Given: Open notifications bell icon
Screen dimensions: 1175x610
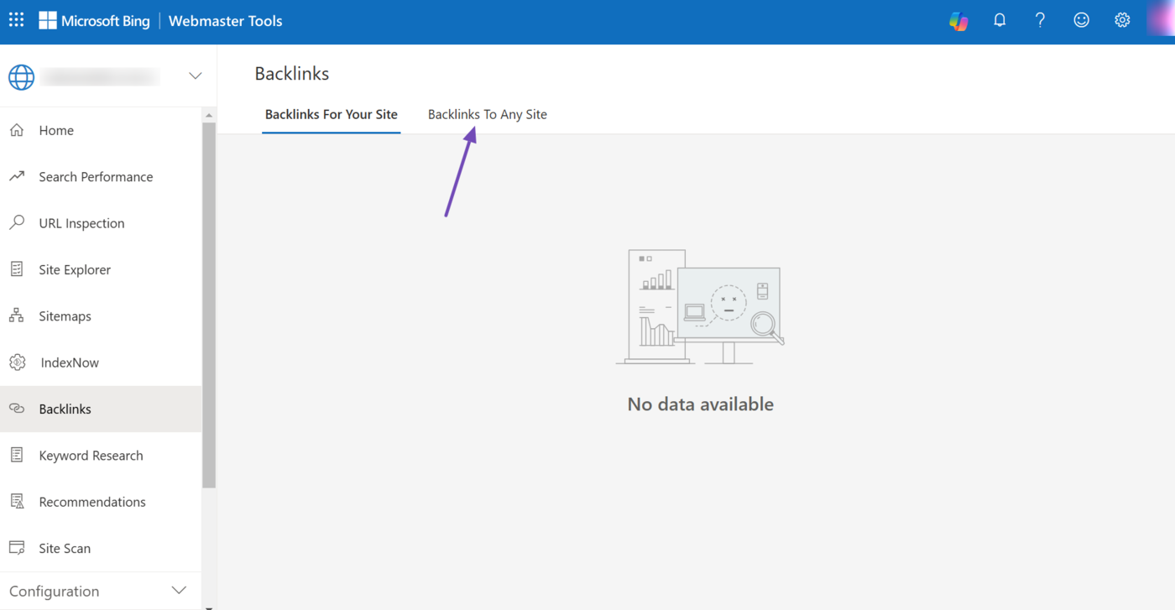Looking at the screenshot, I should pos(1000,20).
